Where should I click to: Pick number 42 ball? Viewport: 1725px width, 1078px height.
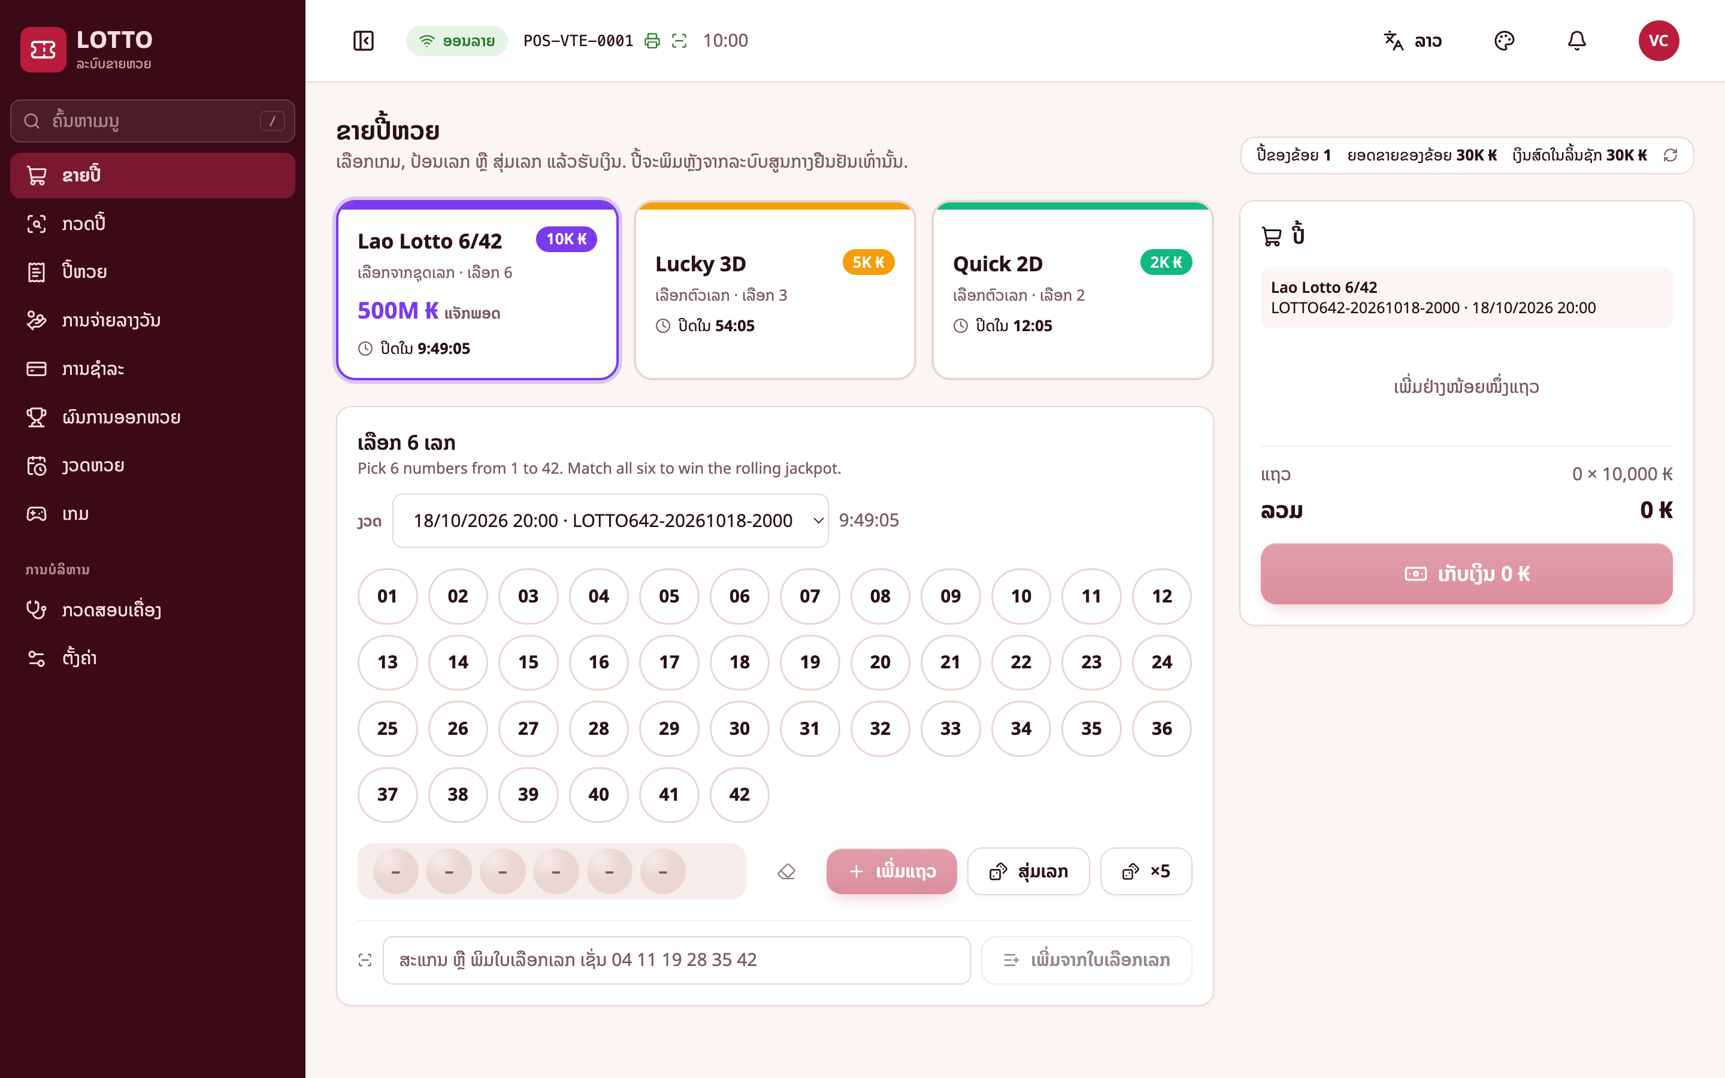739,794
